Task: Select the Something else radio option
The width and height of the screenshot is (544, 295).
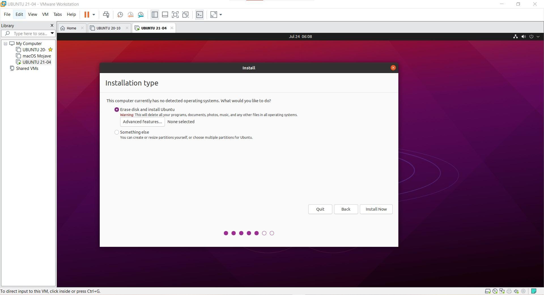Action: tap(116, 132)
